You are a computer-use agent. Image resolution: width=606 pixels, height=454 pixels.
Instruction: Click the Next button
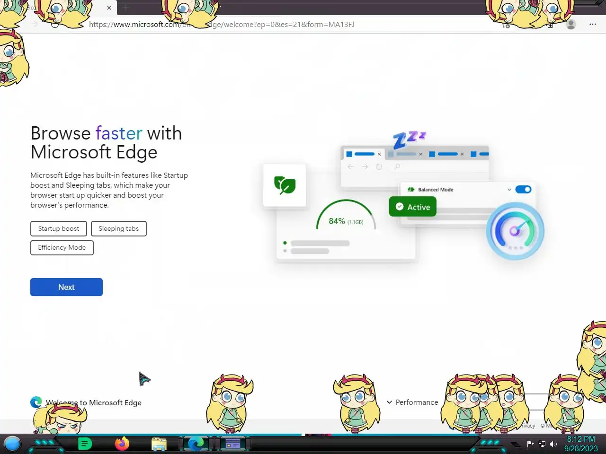[66, 287]
